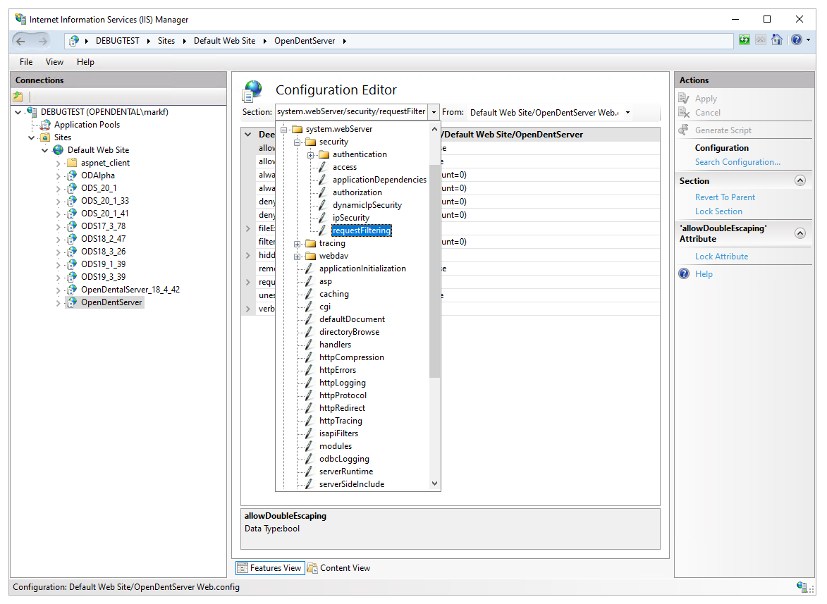Viewport: 827px width, 604px height.
Task: Click the Stop icon in the address toolbar
Action: pyautogui.click(x=761, y=40)
